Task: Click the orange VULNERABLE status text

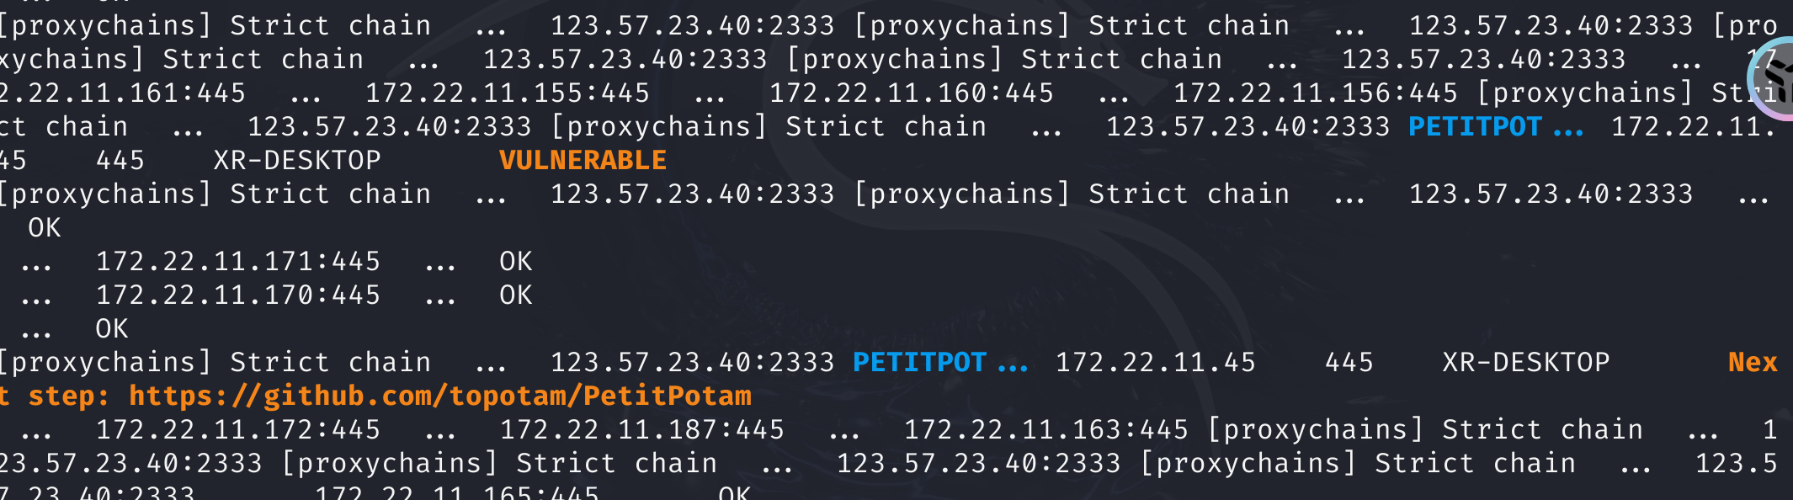Action: click(583, 160)
